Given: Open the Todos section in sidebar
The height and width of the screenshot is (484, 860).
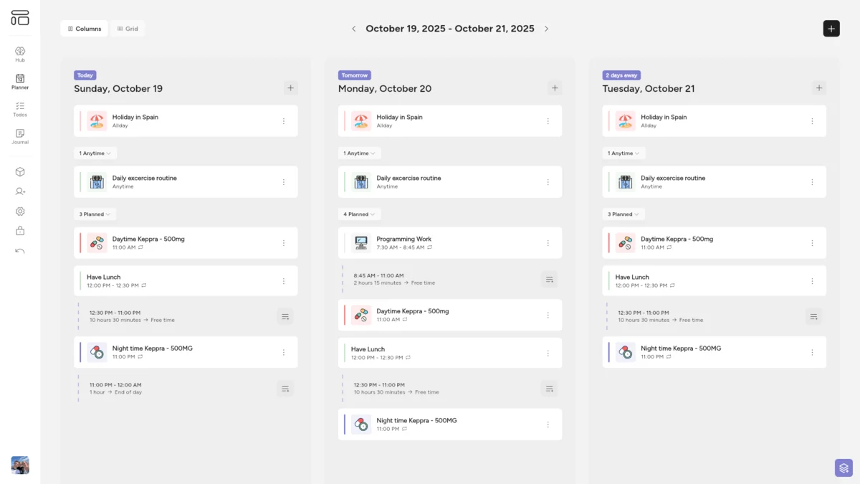Looking at the screenshot, I should point(20,109).
